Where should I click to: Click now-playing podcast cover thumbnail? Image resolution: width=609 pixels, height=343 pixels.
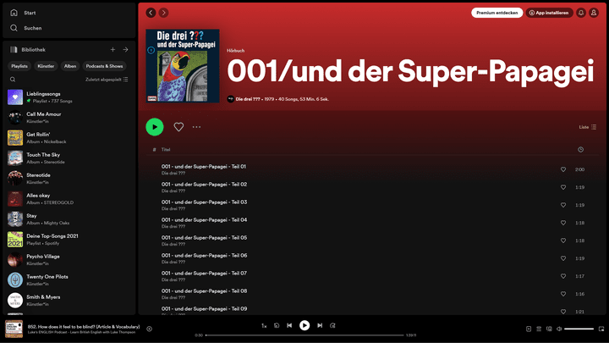click(x=14, y=329)
